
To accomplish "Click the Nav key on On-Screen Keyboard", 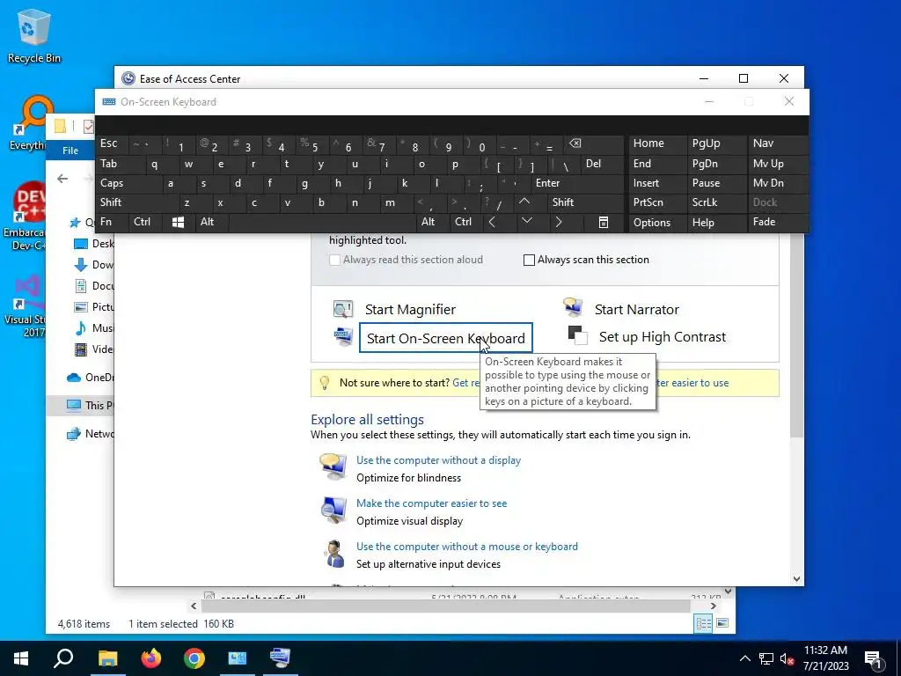I will (778, 143).
